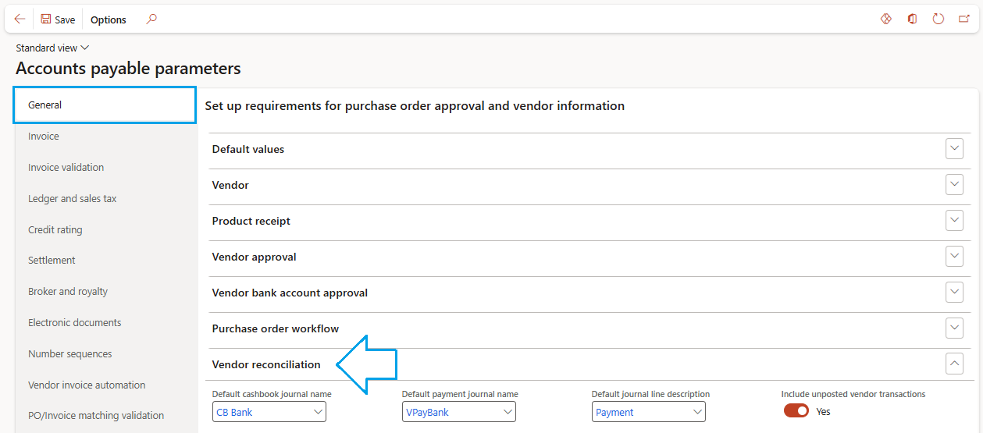This screenshot has height=433, width=983.
Task: Toggle Include unposted vendor transactions switch
Action: (x=796, y=411)
